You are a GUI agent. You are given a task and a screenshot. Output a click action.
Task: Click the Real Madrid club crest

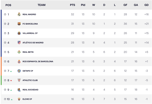click(19, 14)
